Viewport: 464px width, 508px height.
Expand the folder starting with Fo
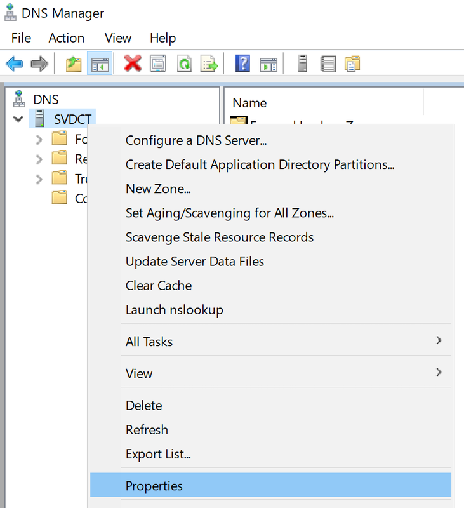tap(39, 140)
